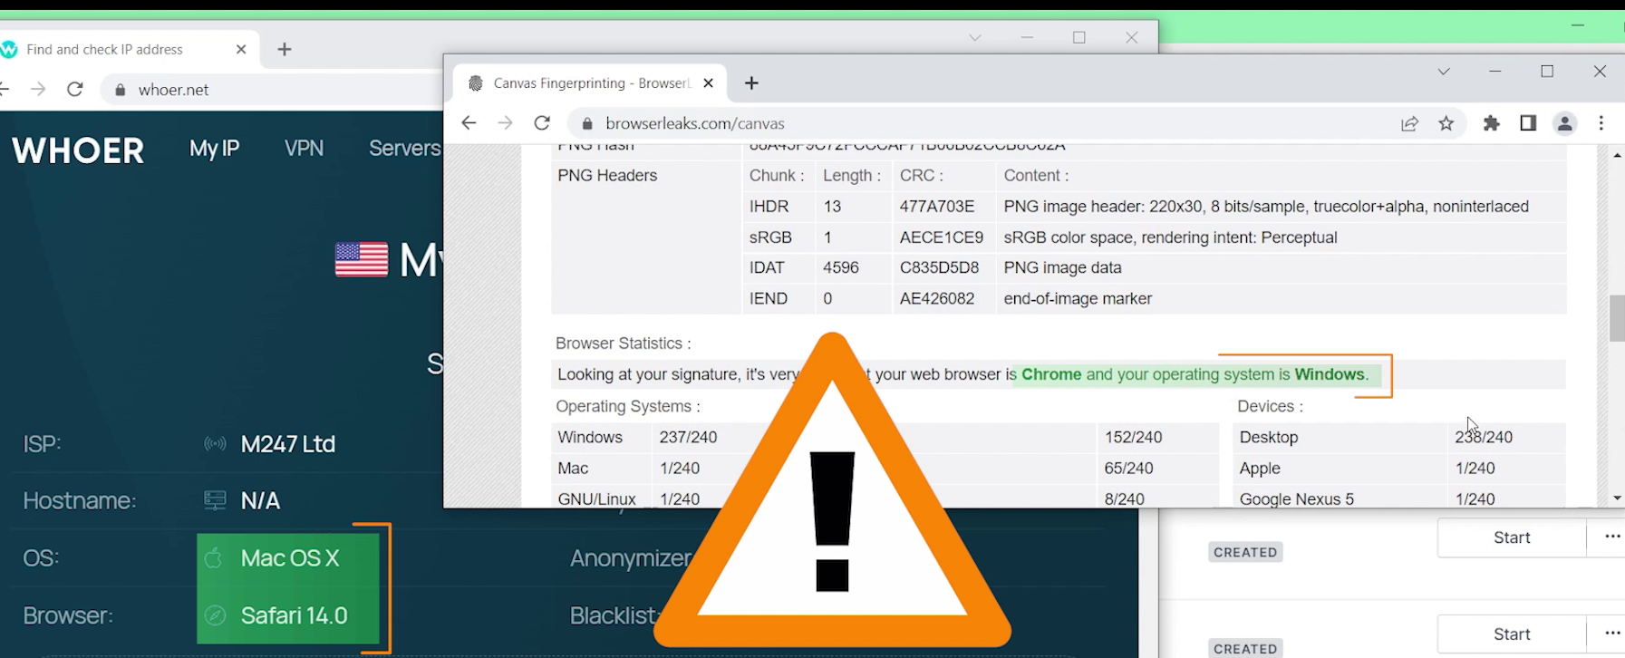Viewport: 1625px width, 658px height.
Task: Click the browserleaks vertical scrollbar thumb
Action: point(1617,318)
